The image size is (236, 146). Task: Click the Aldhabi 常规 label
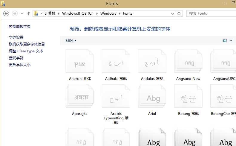(116, 79)
